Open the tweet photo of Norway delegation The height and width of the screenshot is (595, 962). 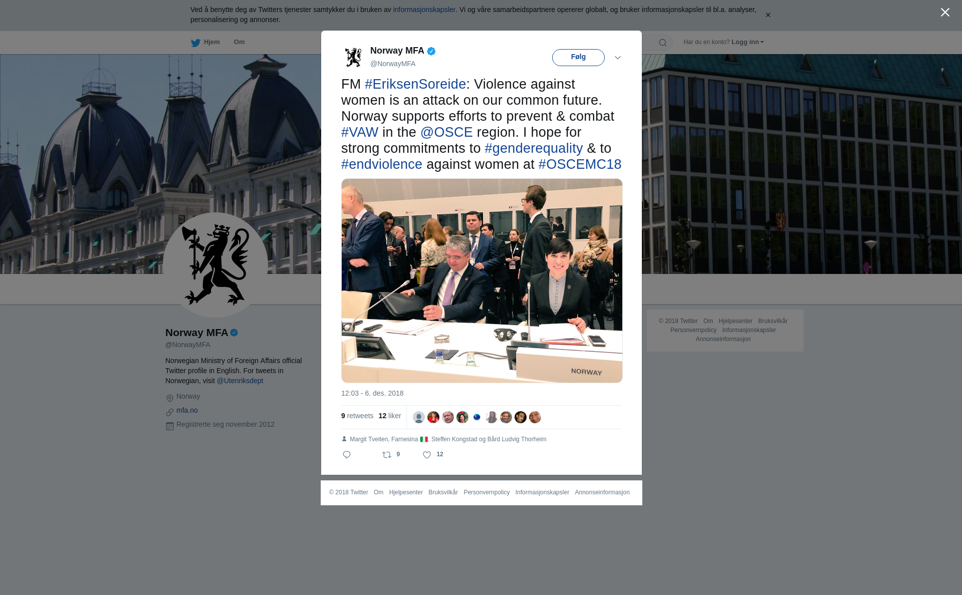(482, 280)
